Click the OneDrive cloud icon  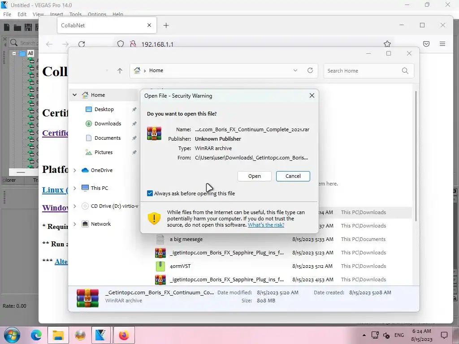click(x=85, y=170)
